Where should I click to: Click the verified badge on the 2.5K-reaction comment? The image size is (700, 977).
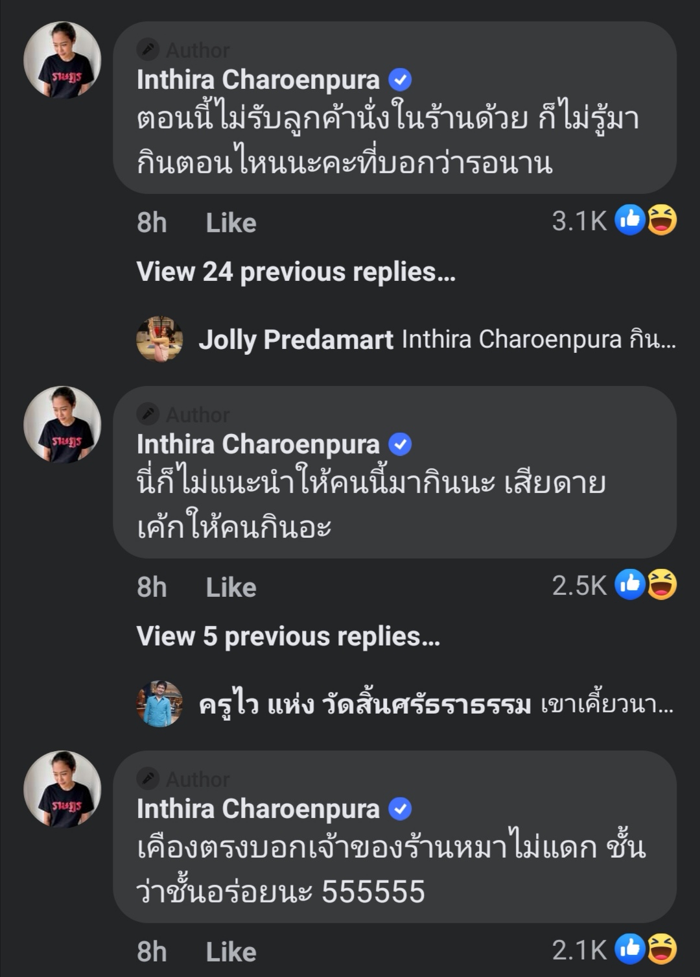coord(400,444)
